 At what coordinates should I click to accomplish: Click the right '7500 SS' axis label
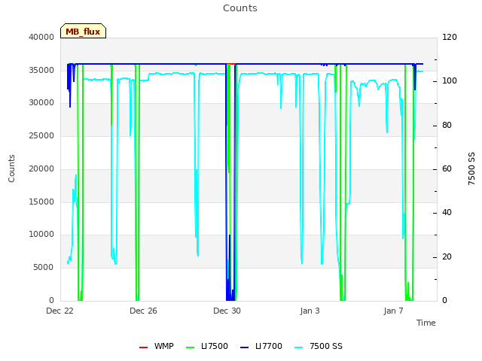click(x=471, y=168)
